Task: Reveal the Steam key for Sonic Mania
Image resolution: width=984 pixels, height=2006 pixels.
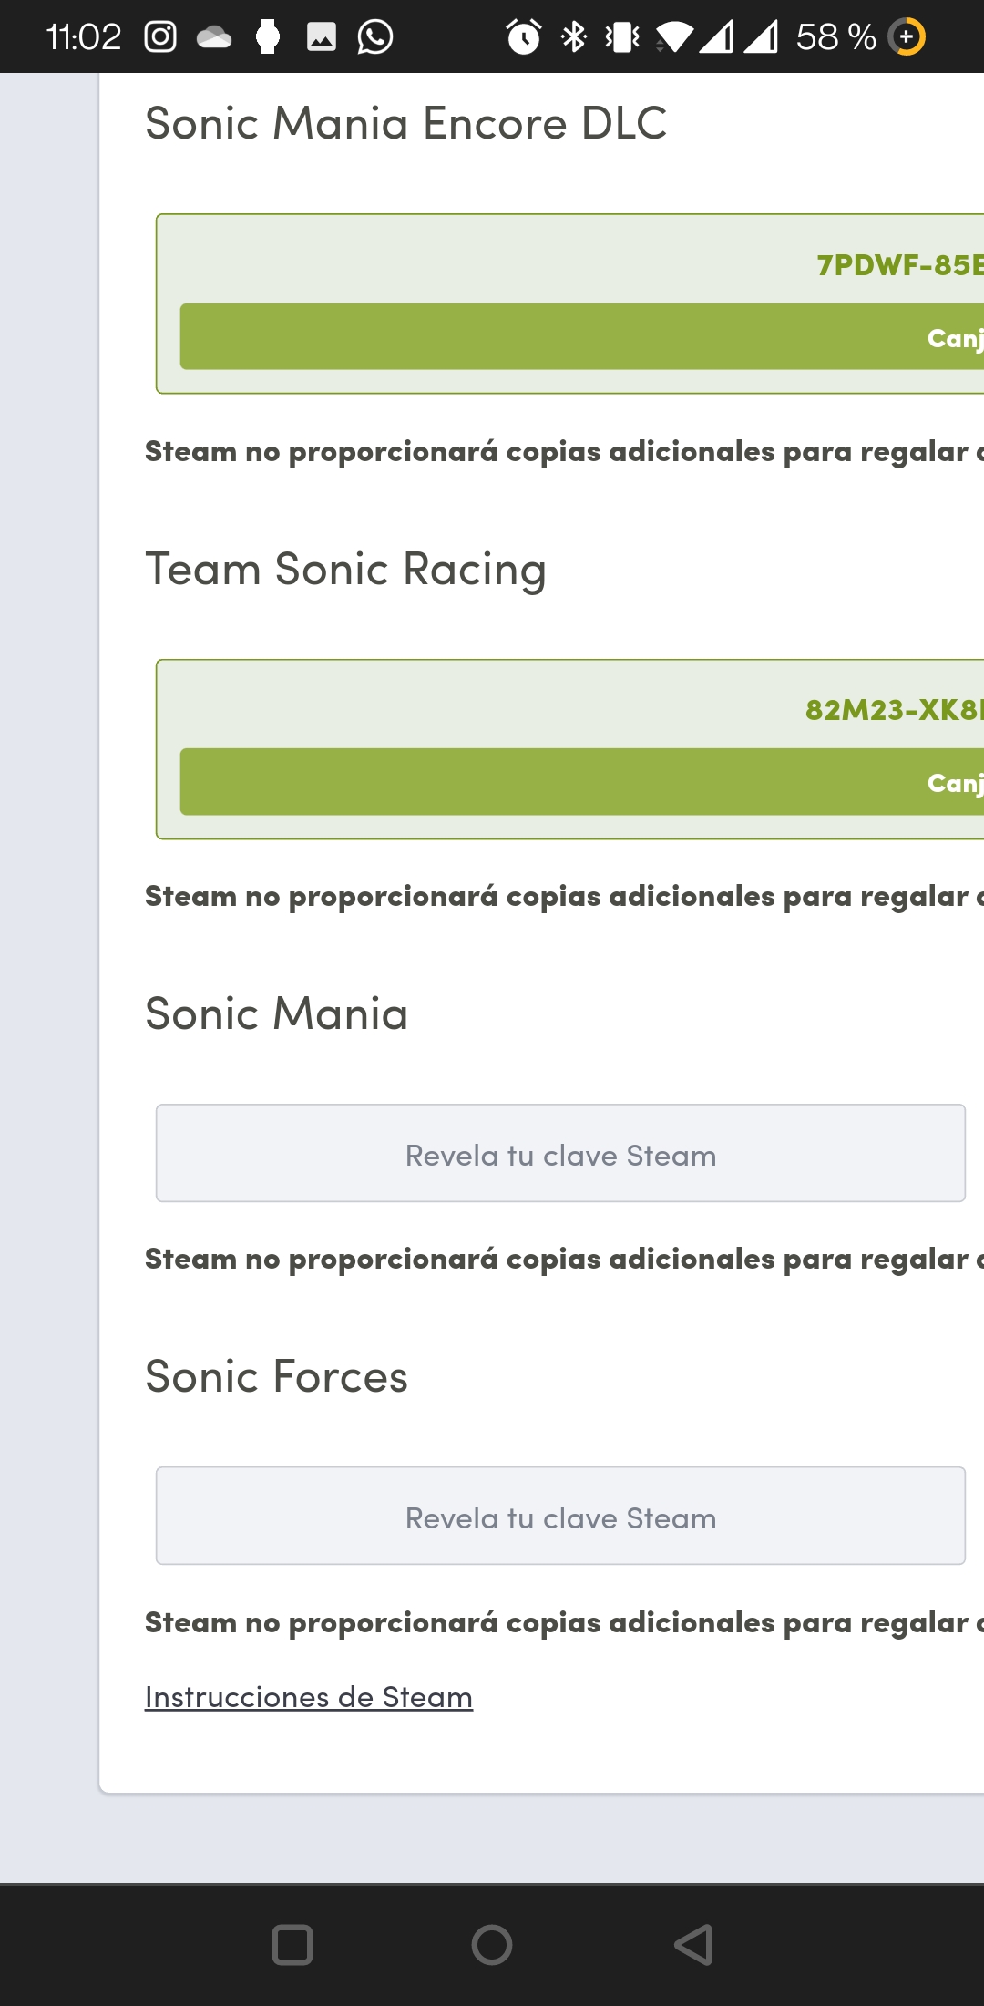Action: pyautogui.click(x=560, y=1153)
